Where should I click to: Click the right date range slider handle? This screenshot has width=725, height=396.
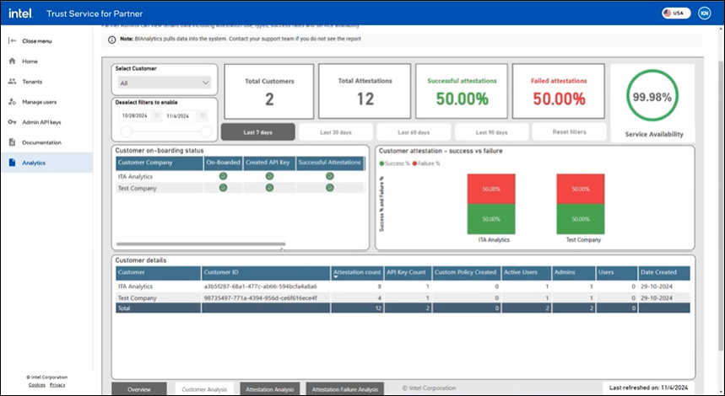[x=206, y=132]
